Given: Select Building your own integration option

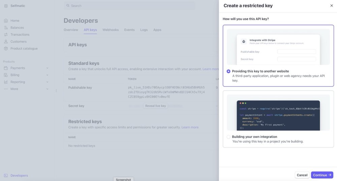Looking at the screenshot, I should click(228, 137).
